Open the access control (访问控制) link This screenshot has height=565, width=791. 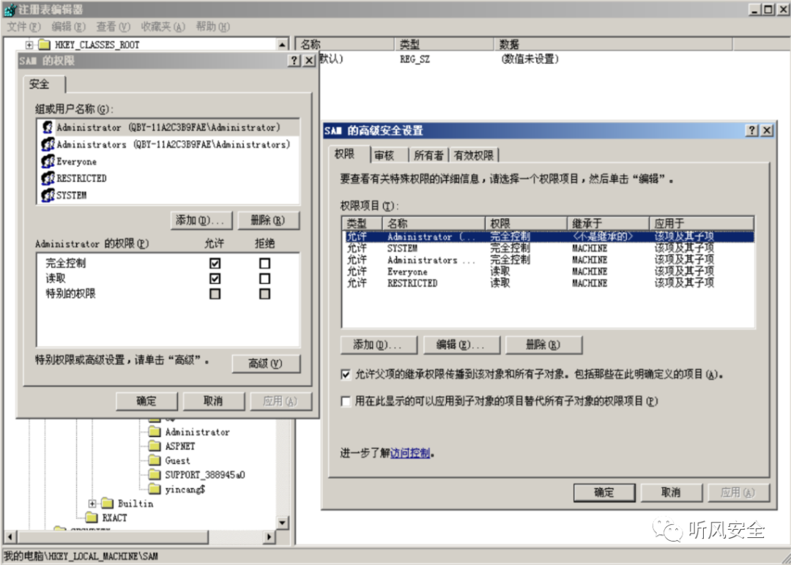410,453
